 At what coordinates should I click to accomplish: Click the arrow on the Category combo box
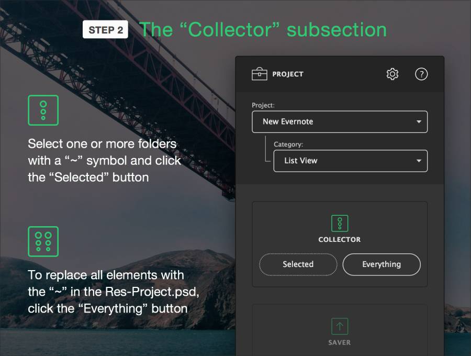pyautogui.click(x=419, y=161)
